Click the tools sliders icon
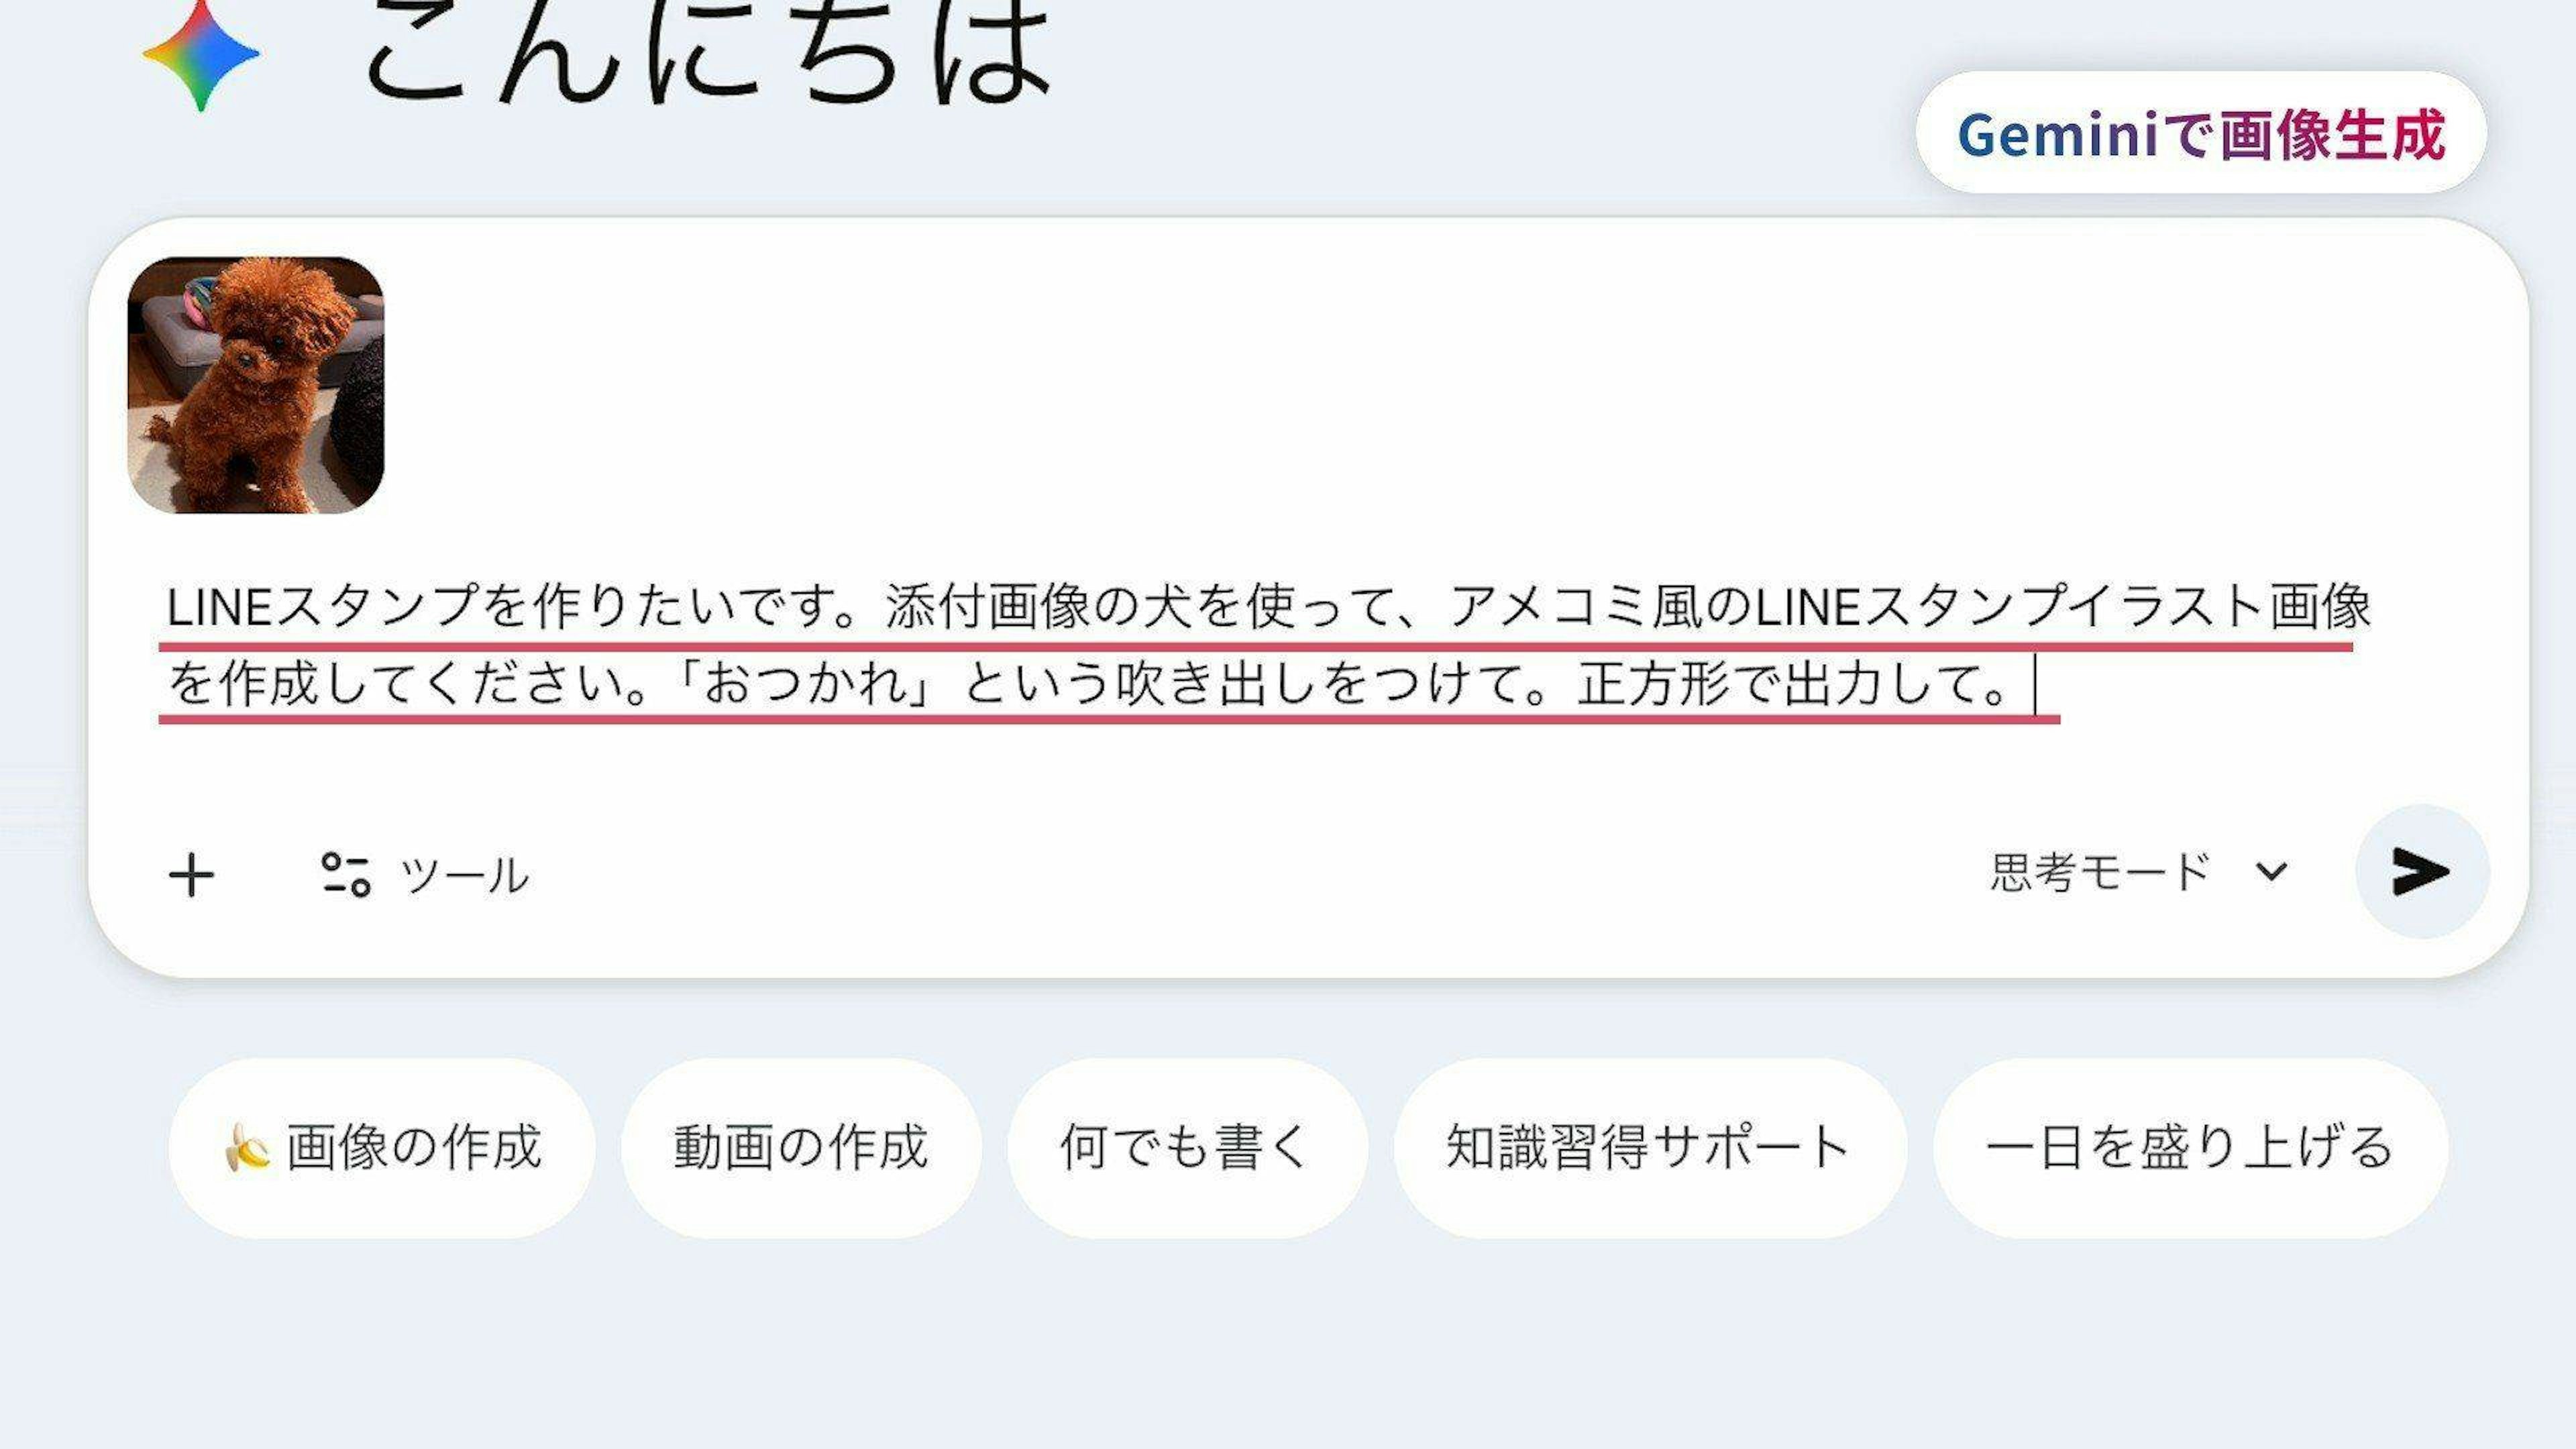Viewport: 2576px width, 1449px height. coord(346,874)
